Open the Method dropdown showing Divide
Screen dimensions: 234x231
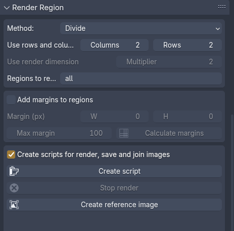pos(141,28)
